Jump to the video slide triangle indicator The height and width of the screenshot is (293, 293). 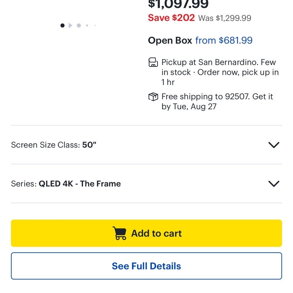click(x=70, y=25)
